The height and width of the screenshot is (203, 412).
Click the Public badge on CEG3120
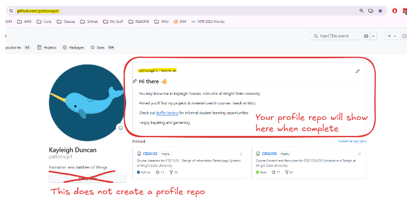165,154
